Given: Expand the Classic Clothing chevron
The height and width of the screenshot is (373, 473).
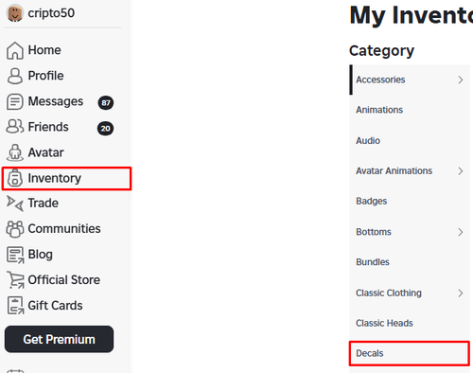Looking at the screenshot, I should (461, 293).
